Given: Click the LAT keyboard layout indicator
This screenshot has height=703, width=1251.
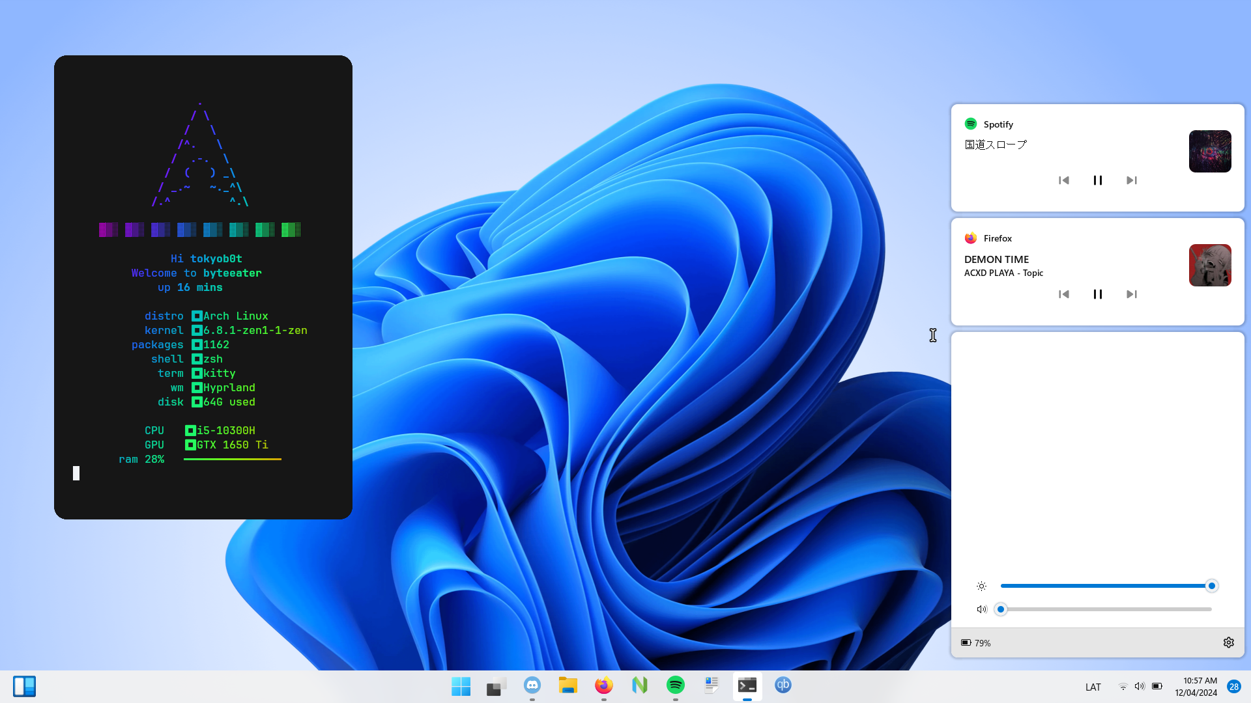Looking at the screenshot, I should [1093, 687].
